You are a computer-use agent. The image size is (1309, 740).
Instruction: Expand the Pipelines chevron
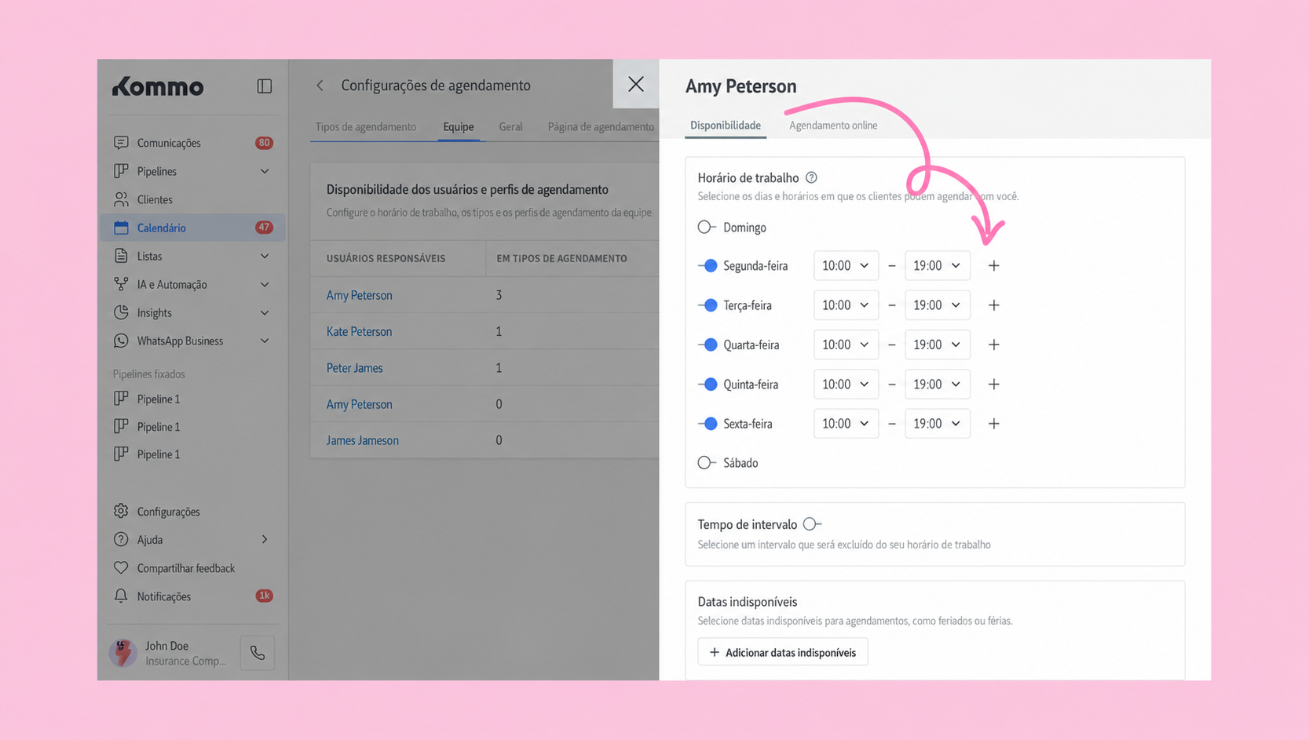point(265,171)
